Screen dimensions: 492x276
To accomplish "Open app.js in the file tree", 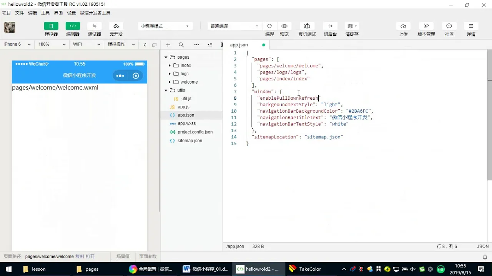I will pyautogui.click(x=183, y=107).
